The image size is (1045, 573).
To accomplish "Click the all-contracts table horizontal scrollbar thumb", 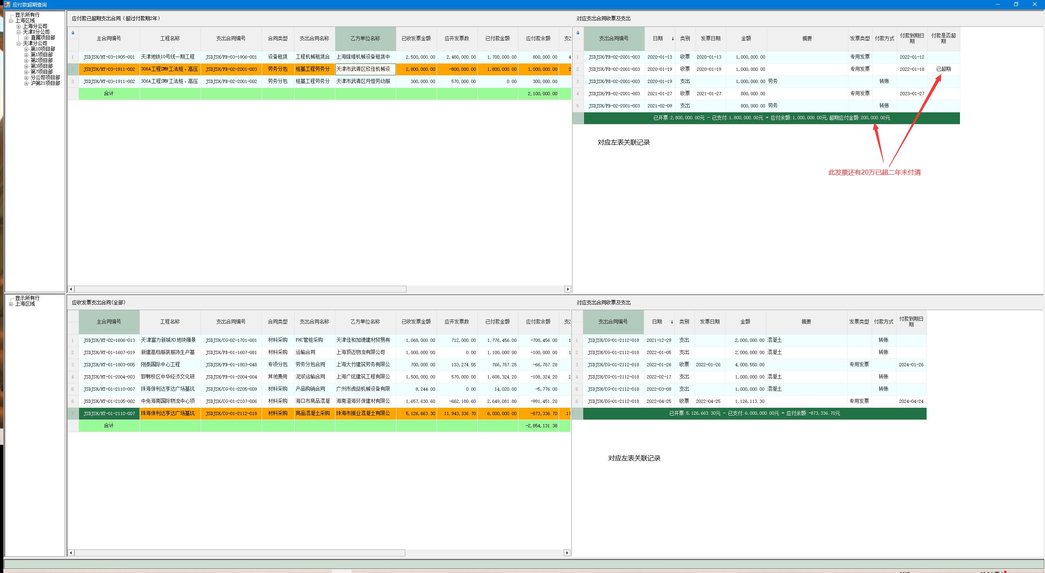I will (x=240, y=553).
